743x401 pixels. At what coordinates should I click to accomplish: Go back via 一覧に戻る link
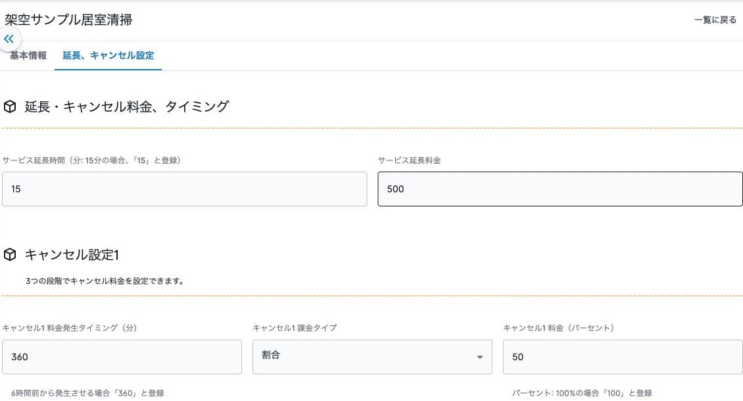(715, 20)
